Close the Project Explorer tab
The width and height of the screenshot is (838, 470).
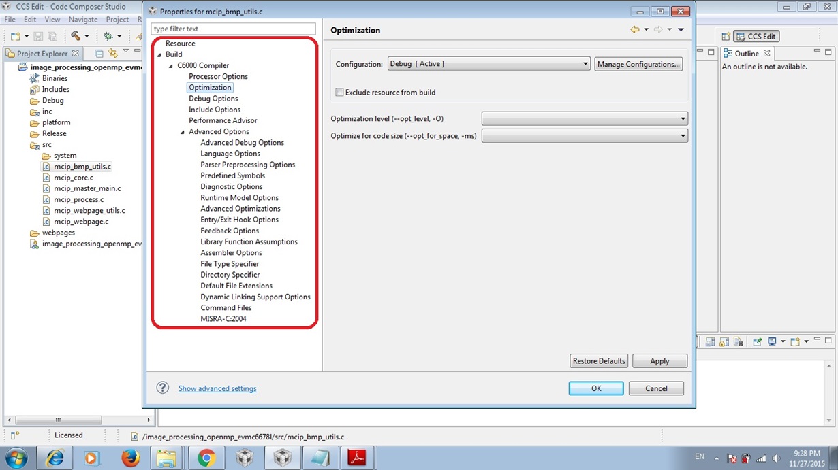point(76,53)
